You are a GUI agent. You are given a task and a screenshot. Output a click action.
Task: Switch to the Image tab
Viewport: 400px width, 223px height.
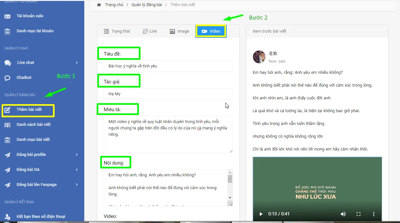[x=179, y=31]
